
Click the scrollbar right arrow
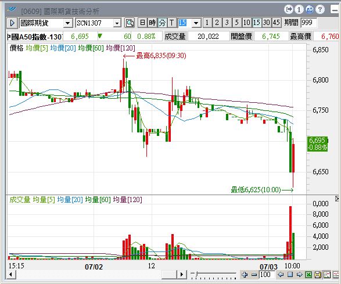pyautogui.click(x=182, y=275)
